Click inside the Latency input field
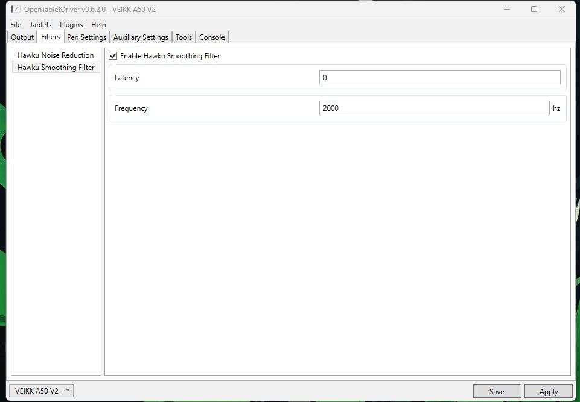The image size is (580, 402). tap(439, 77)
